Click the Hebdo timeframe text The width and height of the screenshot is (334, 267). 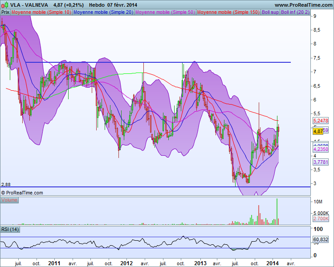coord(97,5)
